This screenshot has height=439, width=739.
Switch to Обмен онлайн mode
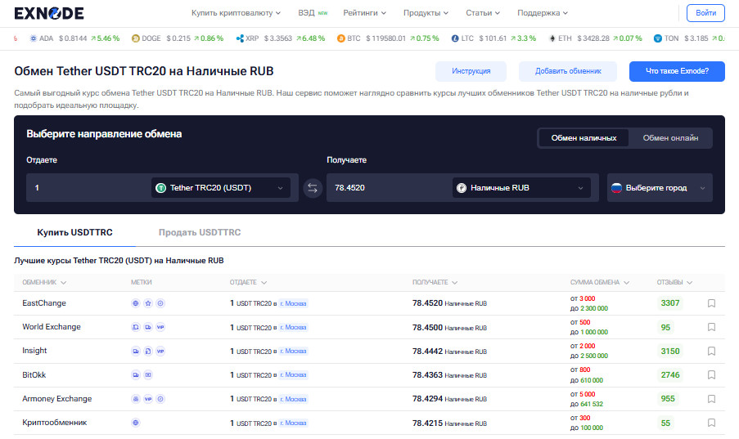pyautogui.click(x=669, y=138)
